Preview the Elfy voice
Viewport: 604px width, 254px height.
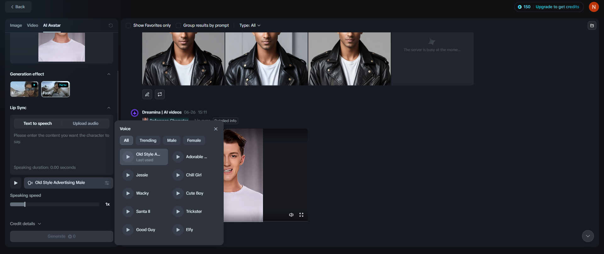tap(178, 230)
